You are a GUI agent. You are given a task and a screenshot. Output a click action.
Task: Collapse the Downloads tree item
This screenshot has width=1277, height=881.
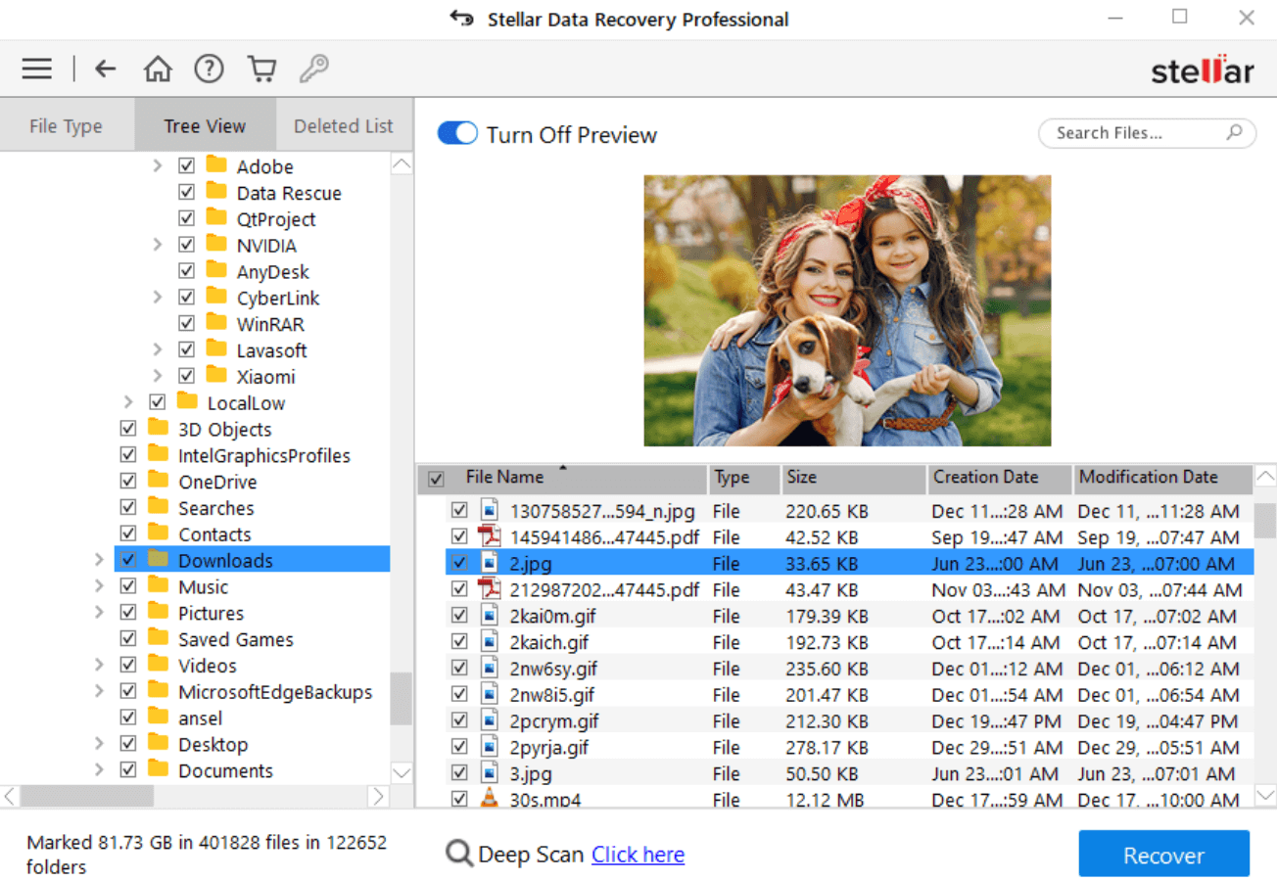tap(99, 560)
